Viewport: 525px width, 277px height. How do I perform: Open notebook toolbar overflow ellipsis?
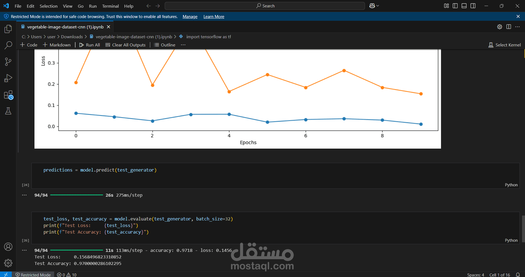tap(183, 45)
